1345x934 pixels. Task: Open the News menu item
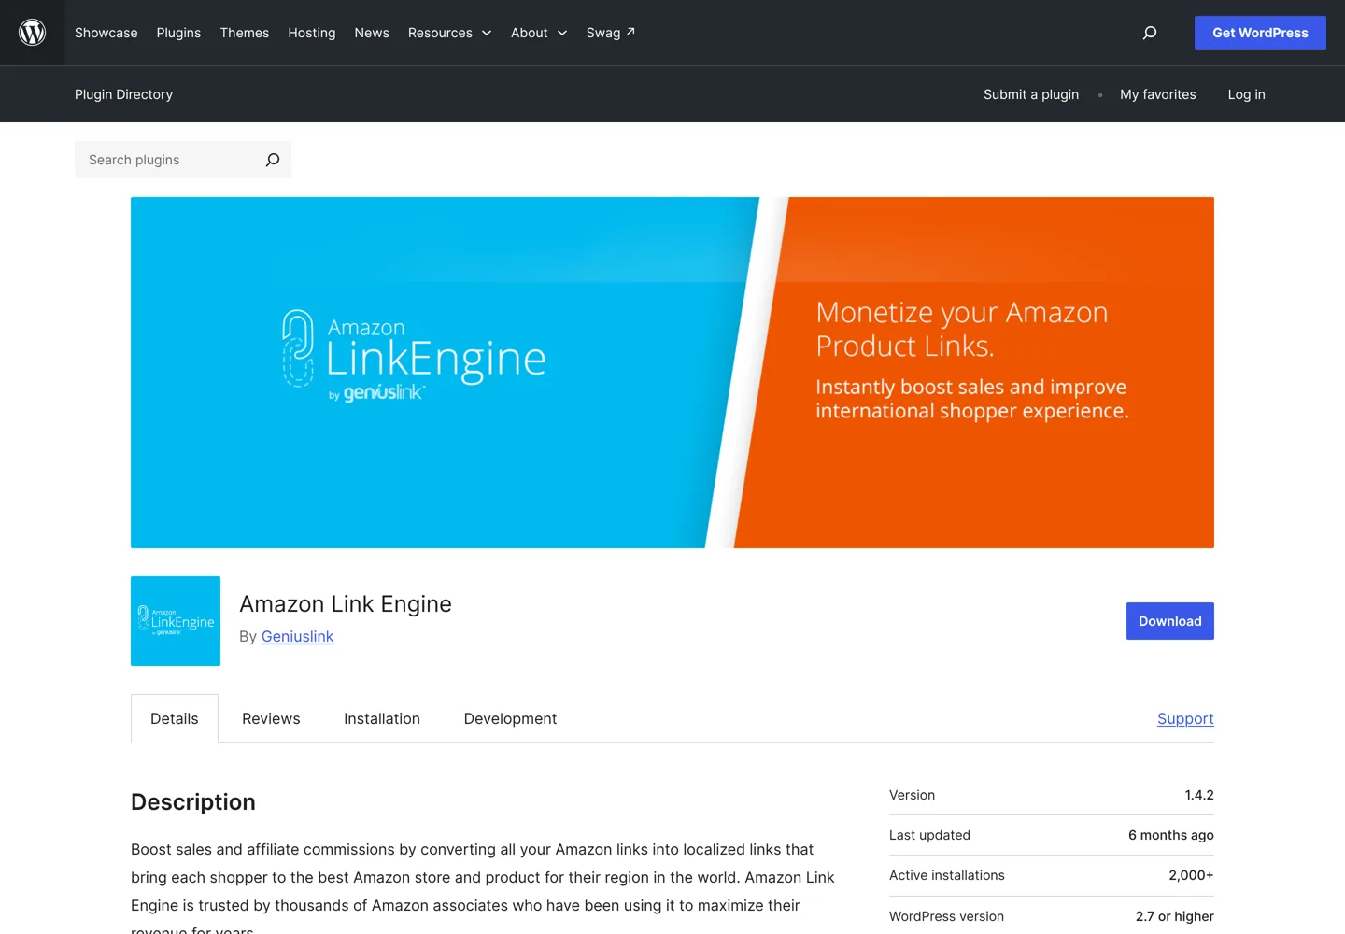372,33
